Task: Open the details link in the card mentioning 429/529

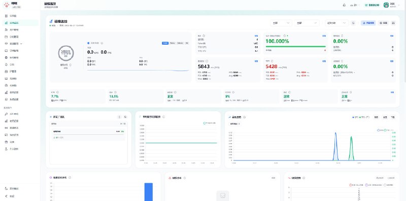Action: (392, 61)
